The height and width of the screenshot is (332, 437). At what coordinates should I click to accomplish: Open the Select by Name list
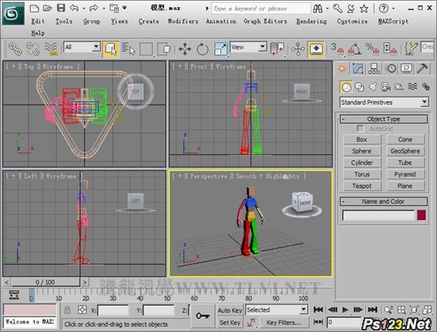pos(128,49)
